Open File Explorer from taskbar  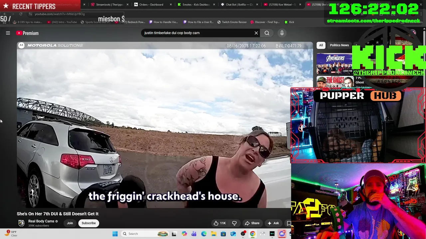[213, 234]
